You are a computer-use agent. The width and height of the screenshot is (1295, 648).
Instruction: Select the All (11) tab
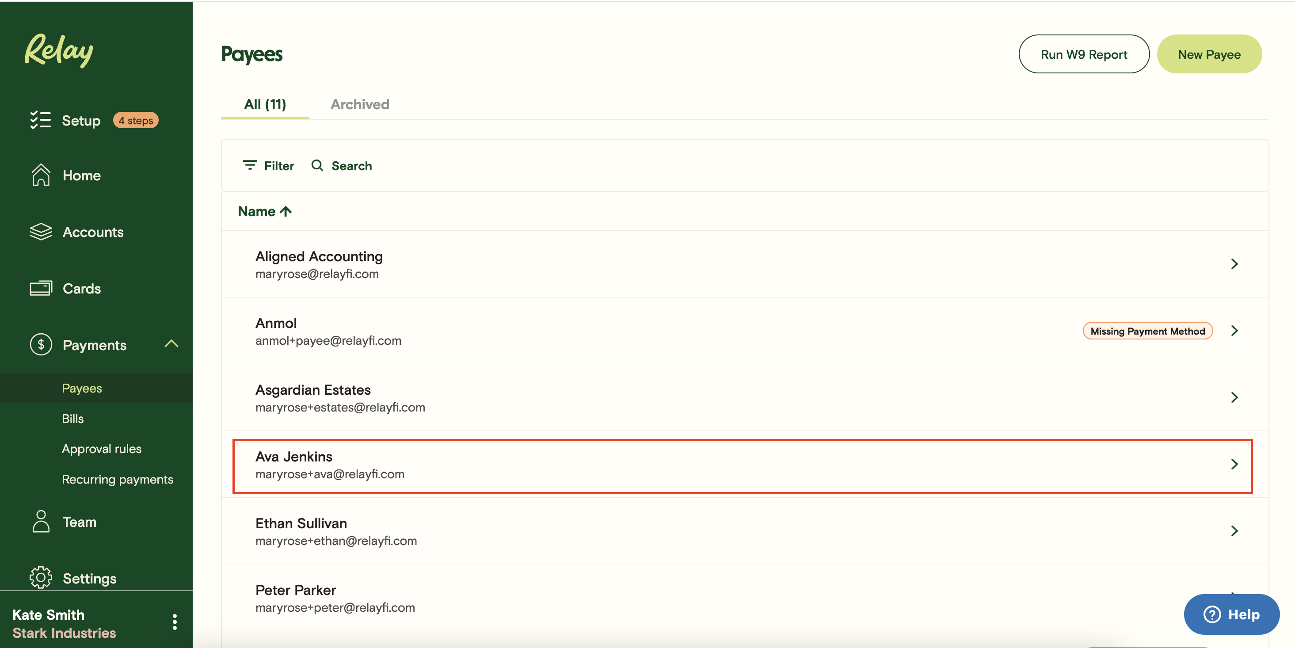coord(264,104)
